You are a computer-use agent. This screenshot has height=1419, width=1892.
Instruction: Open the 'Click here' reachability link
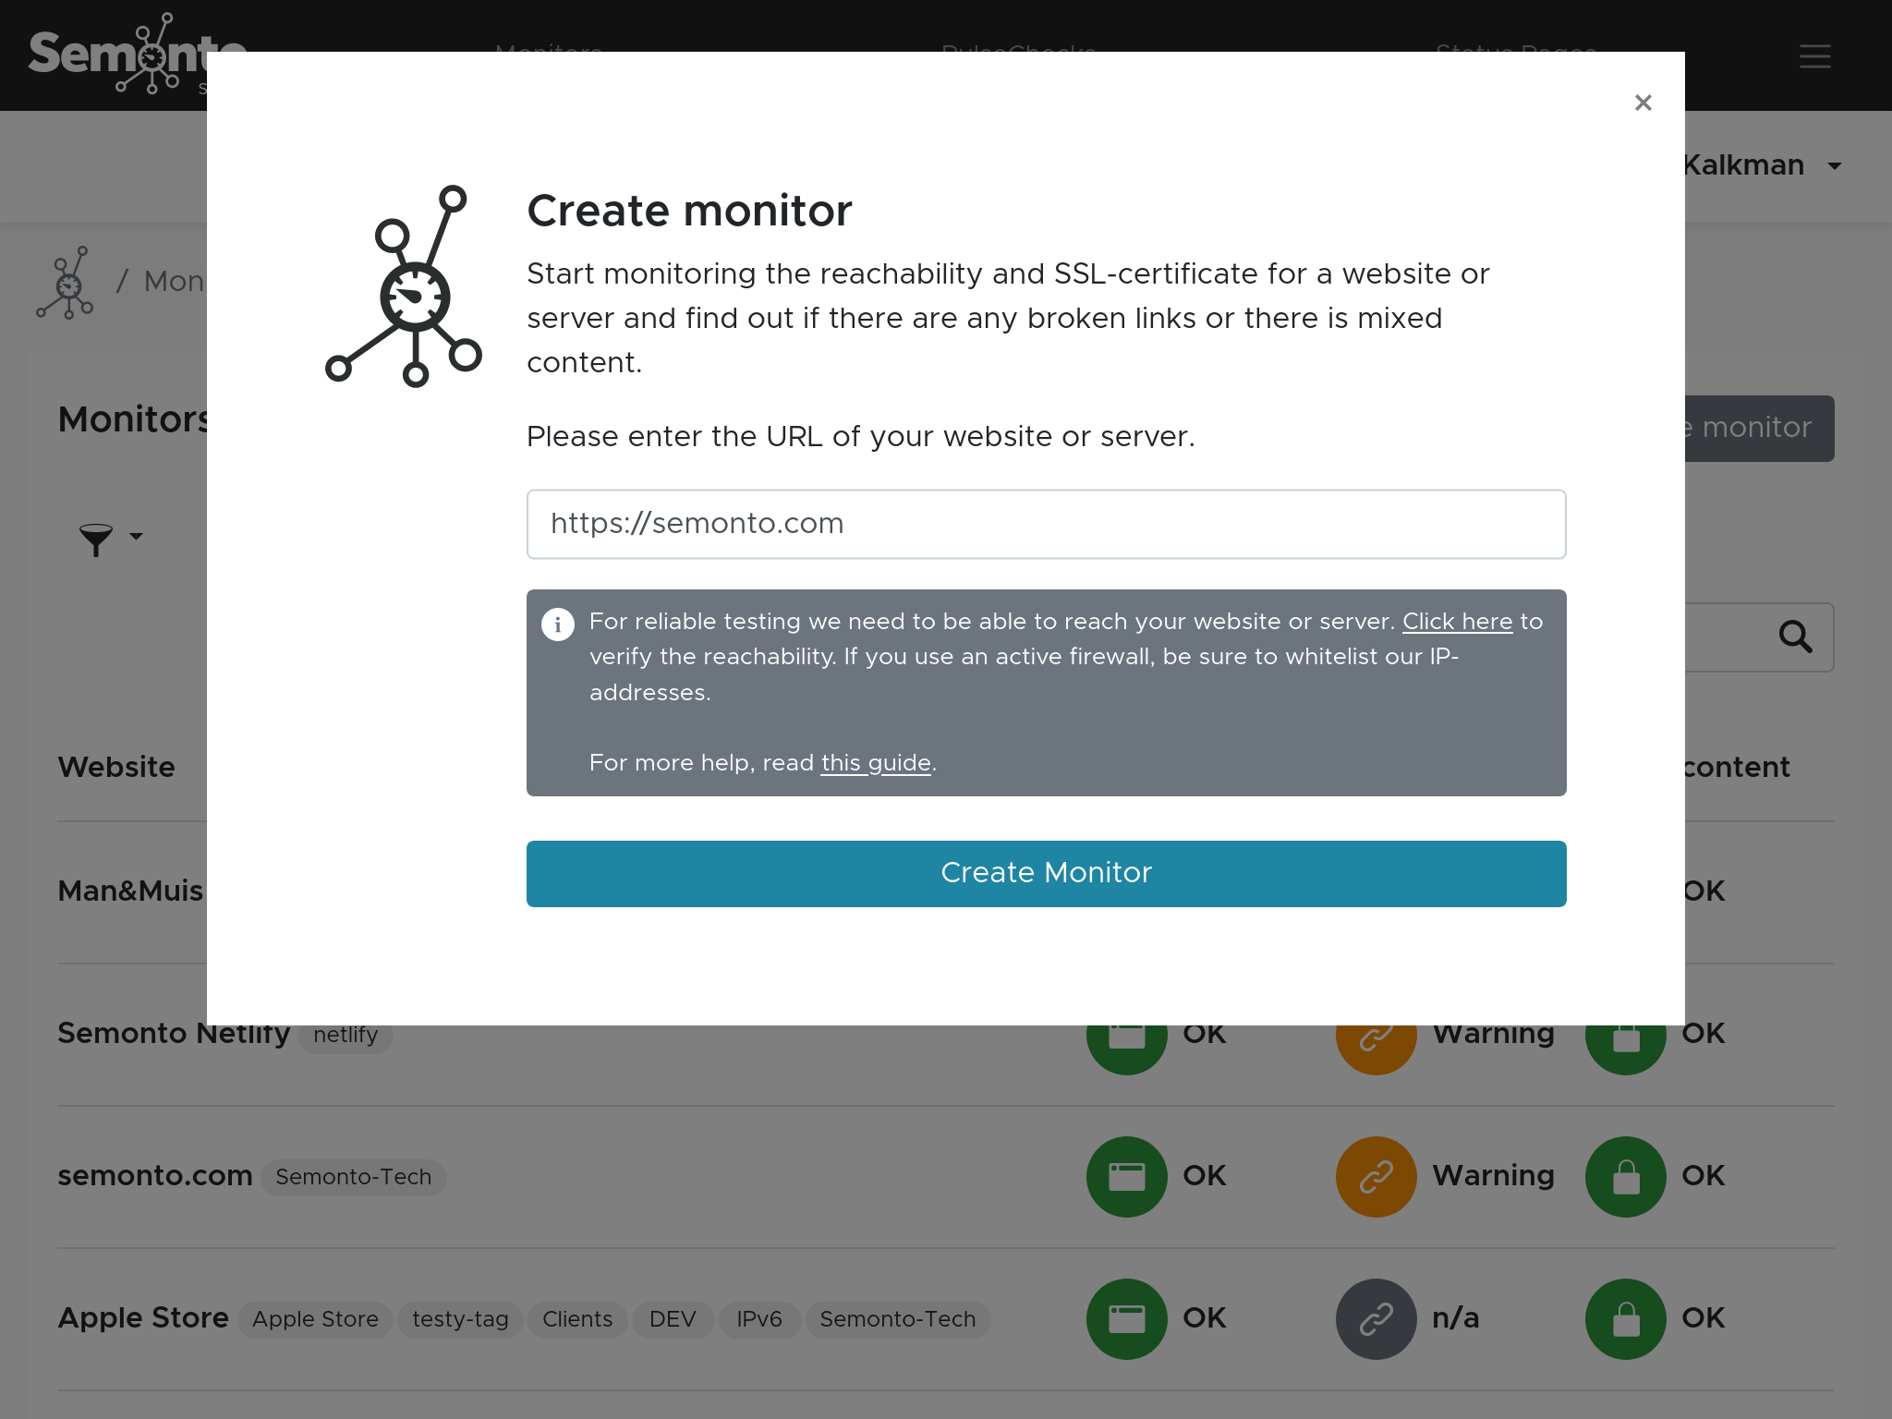(1457, 622)
